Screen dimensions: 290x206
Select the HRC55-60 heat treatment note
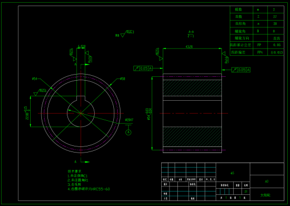89,189
